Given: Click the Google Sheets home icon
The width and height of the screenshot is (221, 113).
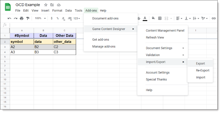Looking at the screenshot, I should click(x=8, y=7).
